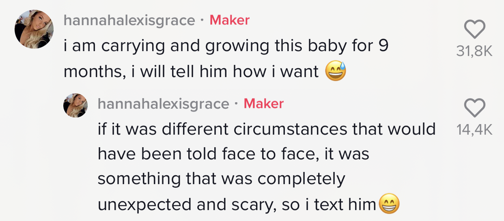Click the Maker badge on the reply comment
The image size is (504, 221).
pos(263,104)
